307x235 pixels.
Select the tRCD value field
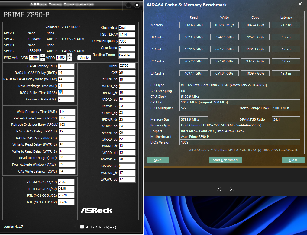point(66,73)
